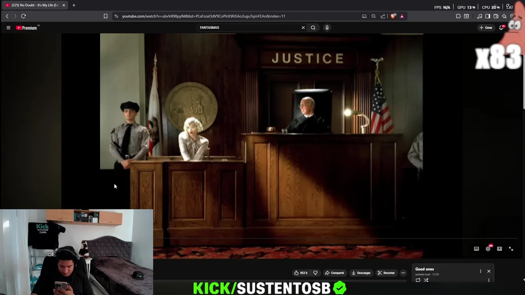Toggle subtitles on the video player
The height and width of the screenshot is (295, 525).
click(x=477, y=249)
